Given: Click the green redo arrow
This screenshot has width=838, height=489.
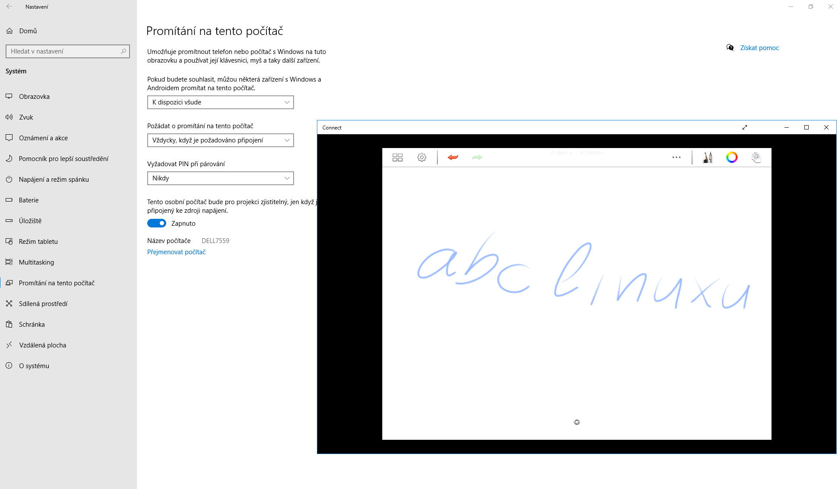Looking at the screenshot, I should pyautogui.click(x=477, y=158).
